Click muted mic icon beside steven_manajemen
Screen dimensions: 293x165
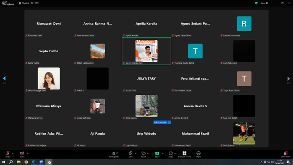pyautogui.click(x=124, y=63)
